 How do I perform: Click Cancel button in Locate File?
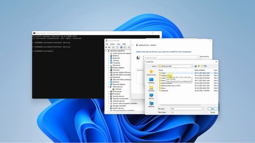212,112
